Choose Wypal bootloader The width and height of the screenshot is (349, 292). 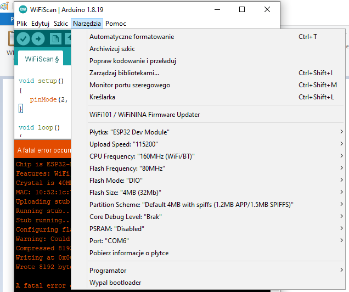click(x=208, y=283)
